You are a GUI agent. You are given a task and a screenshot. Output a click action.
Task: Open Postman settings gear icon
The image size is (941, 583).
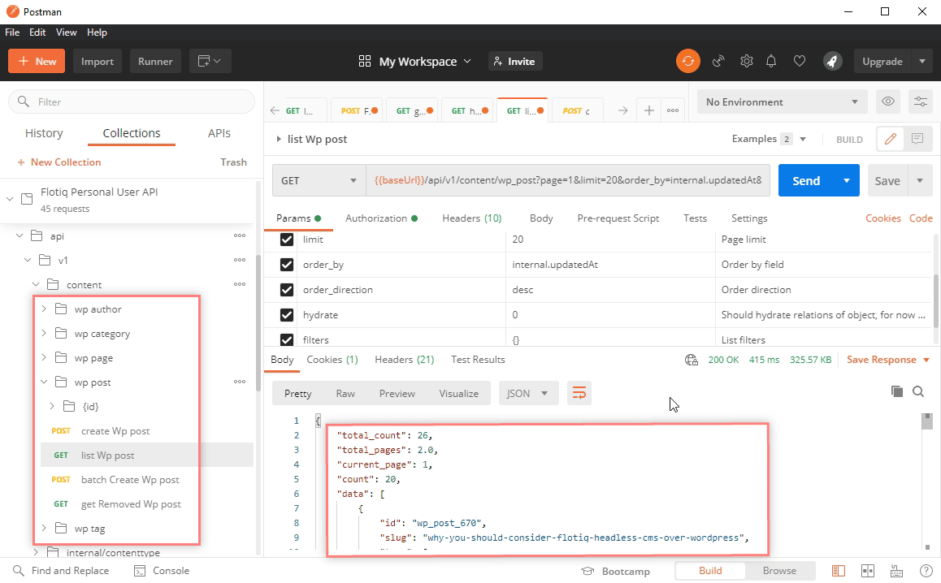pos(747,61)
